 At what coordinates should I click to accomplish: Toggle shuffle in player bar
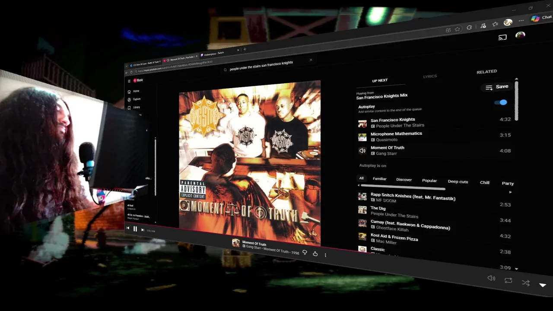point(526,283)
